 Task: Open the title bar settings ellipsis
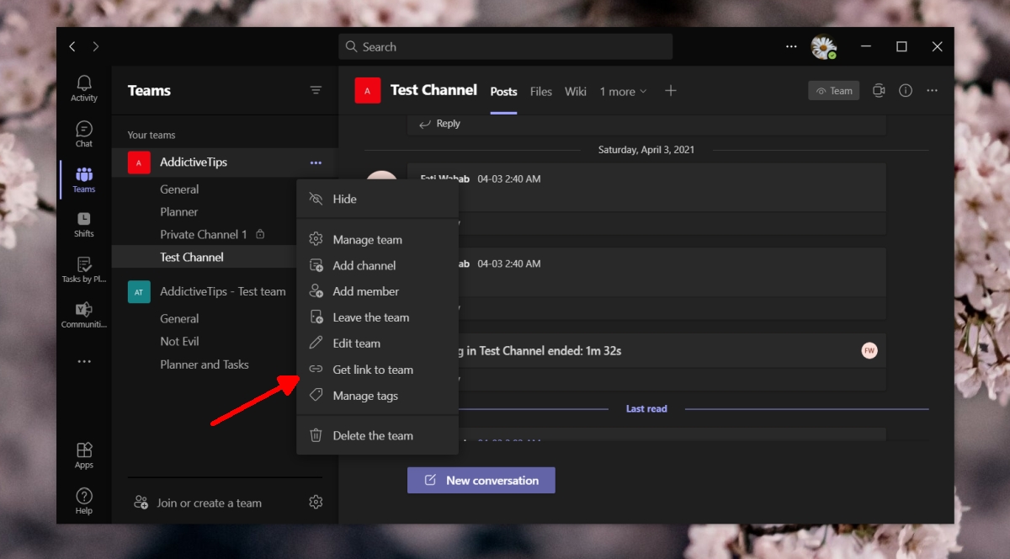791,46
